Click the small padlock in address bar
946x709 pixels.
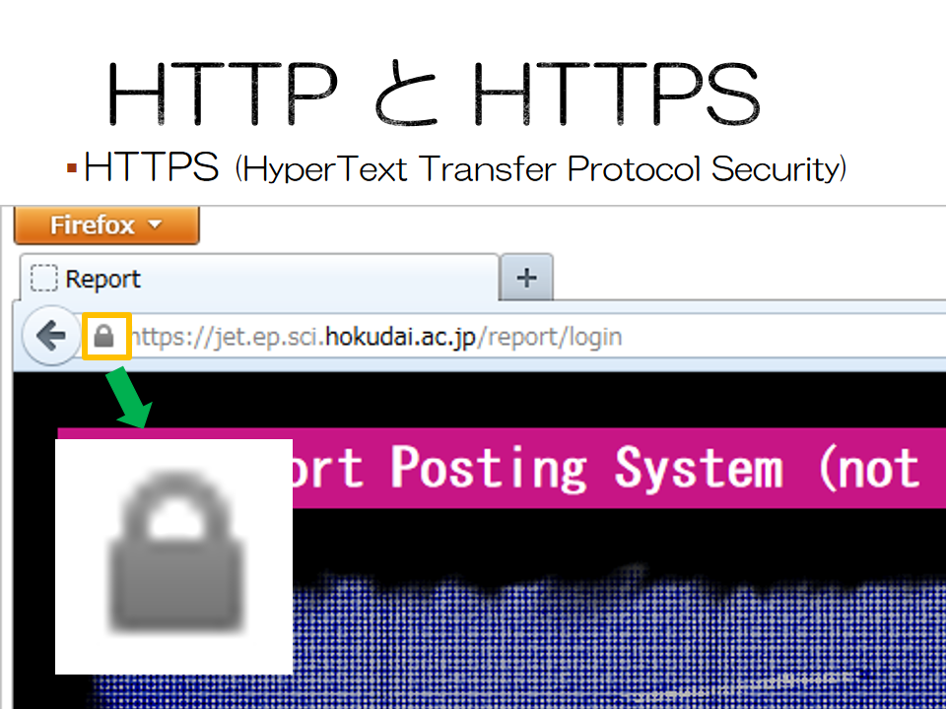104,337
